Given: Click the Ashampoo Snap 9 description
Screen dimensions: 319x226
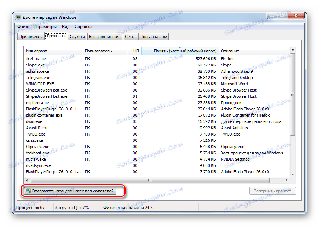Looking at the screenshot, I should click(237, 71).
